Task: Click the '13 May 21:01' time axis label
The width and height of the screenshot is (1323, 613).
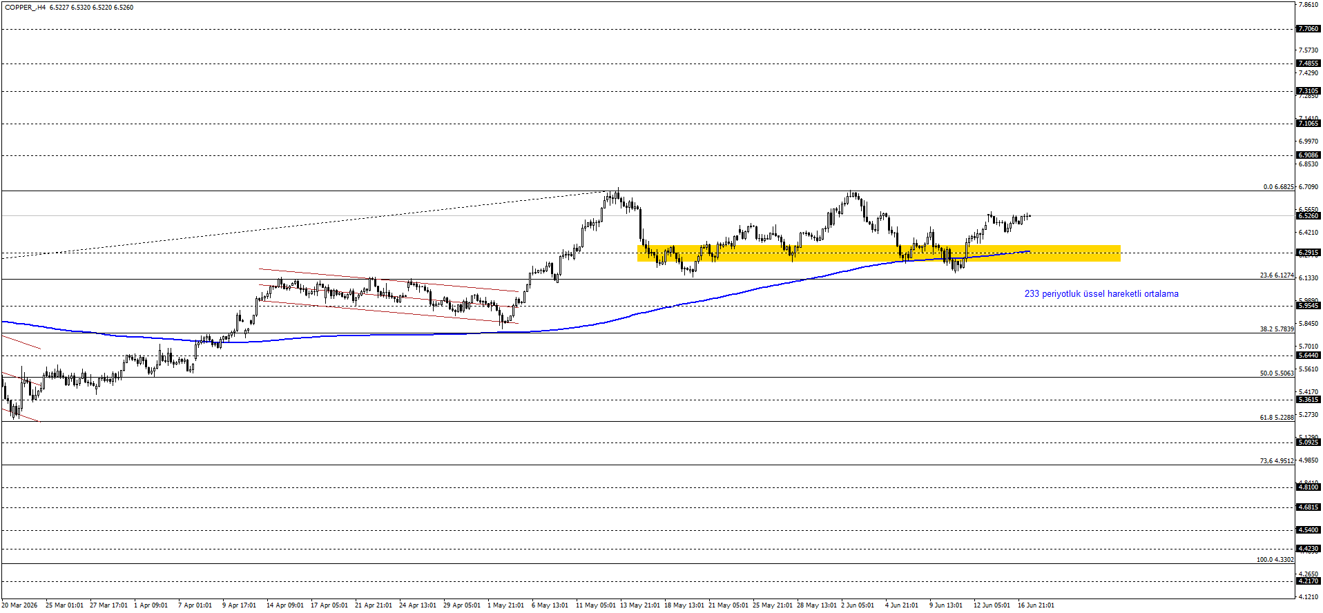Action: (x=640, y=605)
